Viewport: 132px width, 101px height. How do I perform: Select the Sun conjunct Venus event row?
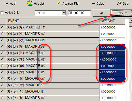[x=53, y=34]
